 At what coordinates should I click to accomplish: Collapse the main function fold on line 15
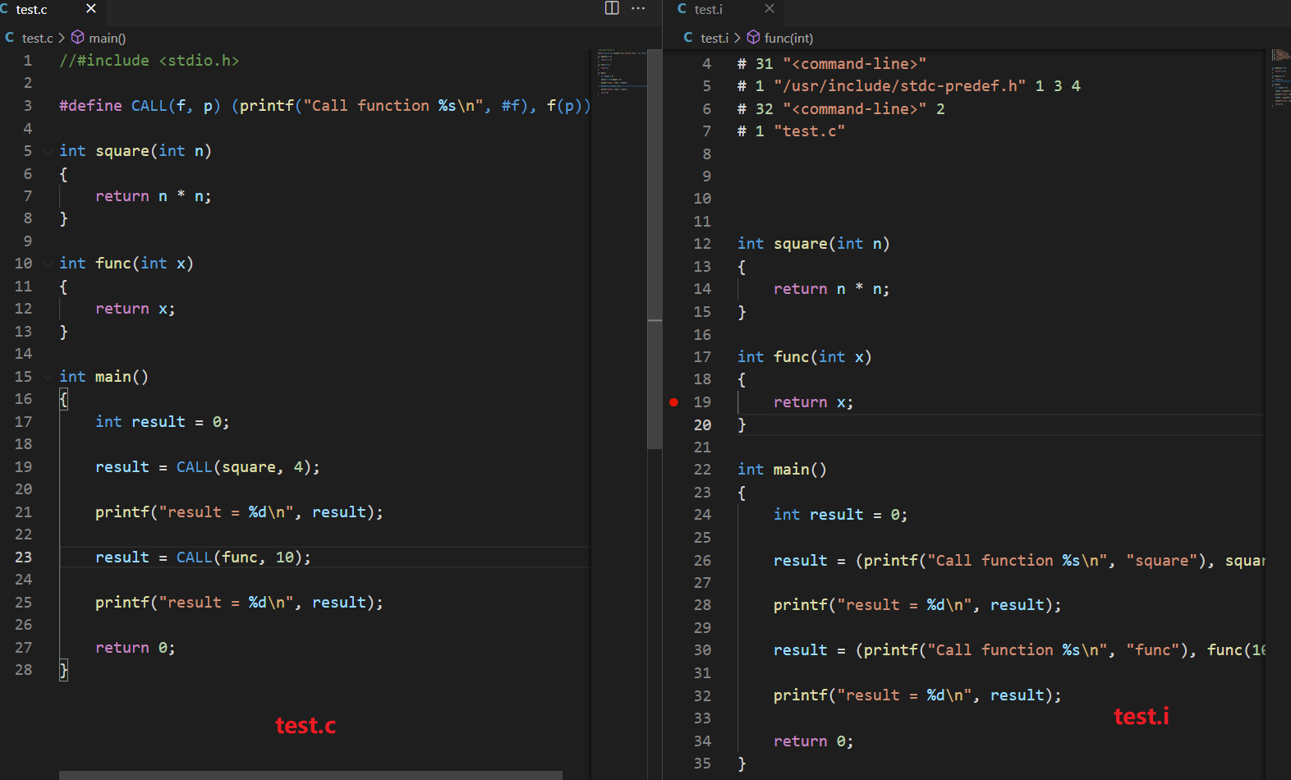(x=48, y=377)
